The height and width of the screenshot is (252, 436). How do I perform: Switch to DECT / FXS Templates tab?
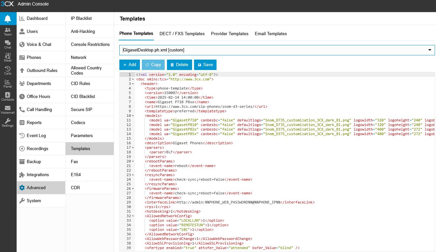[x=182, y=34]
